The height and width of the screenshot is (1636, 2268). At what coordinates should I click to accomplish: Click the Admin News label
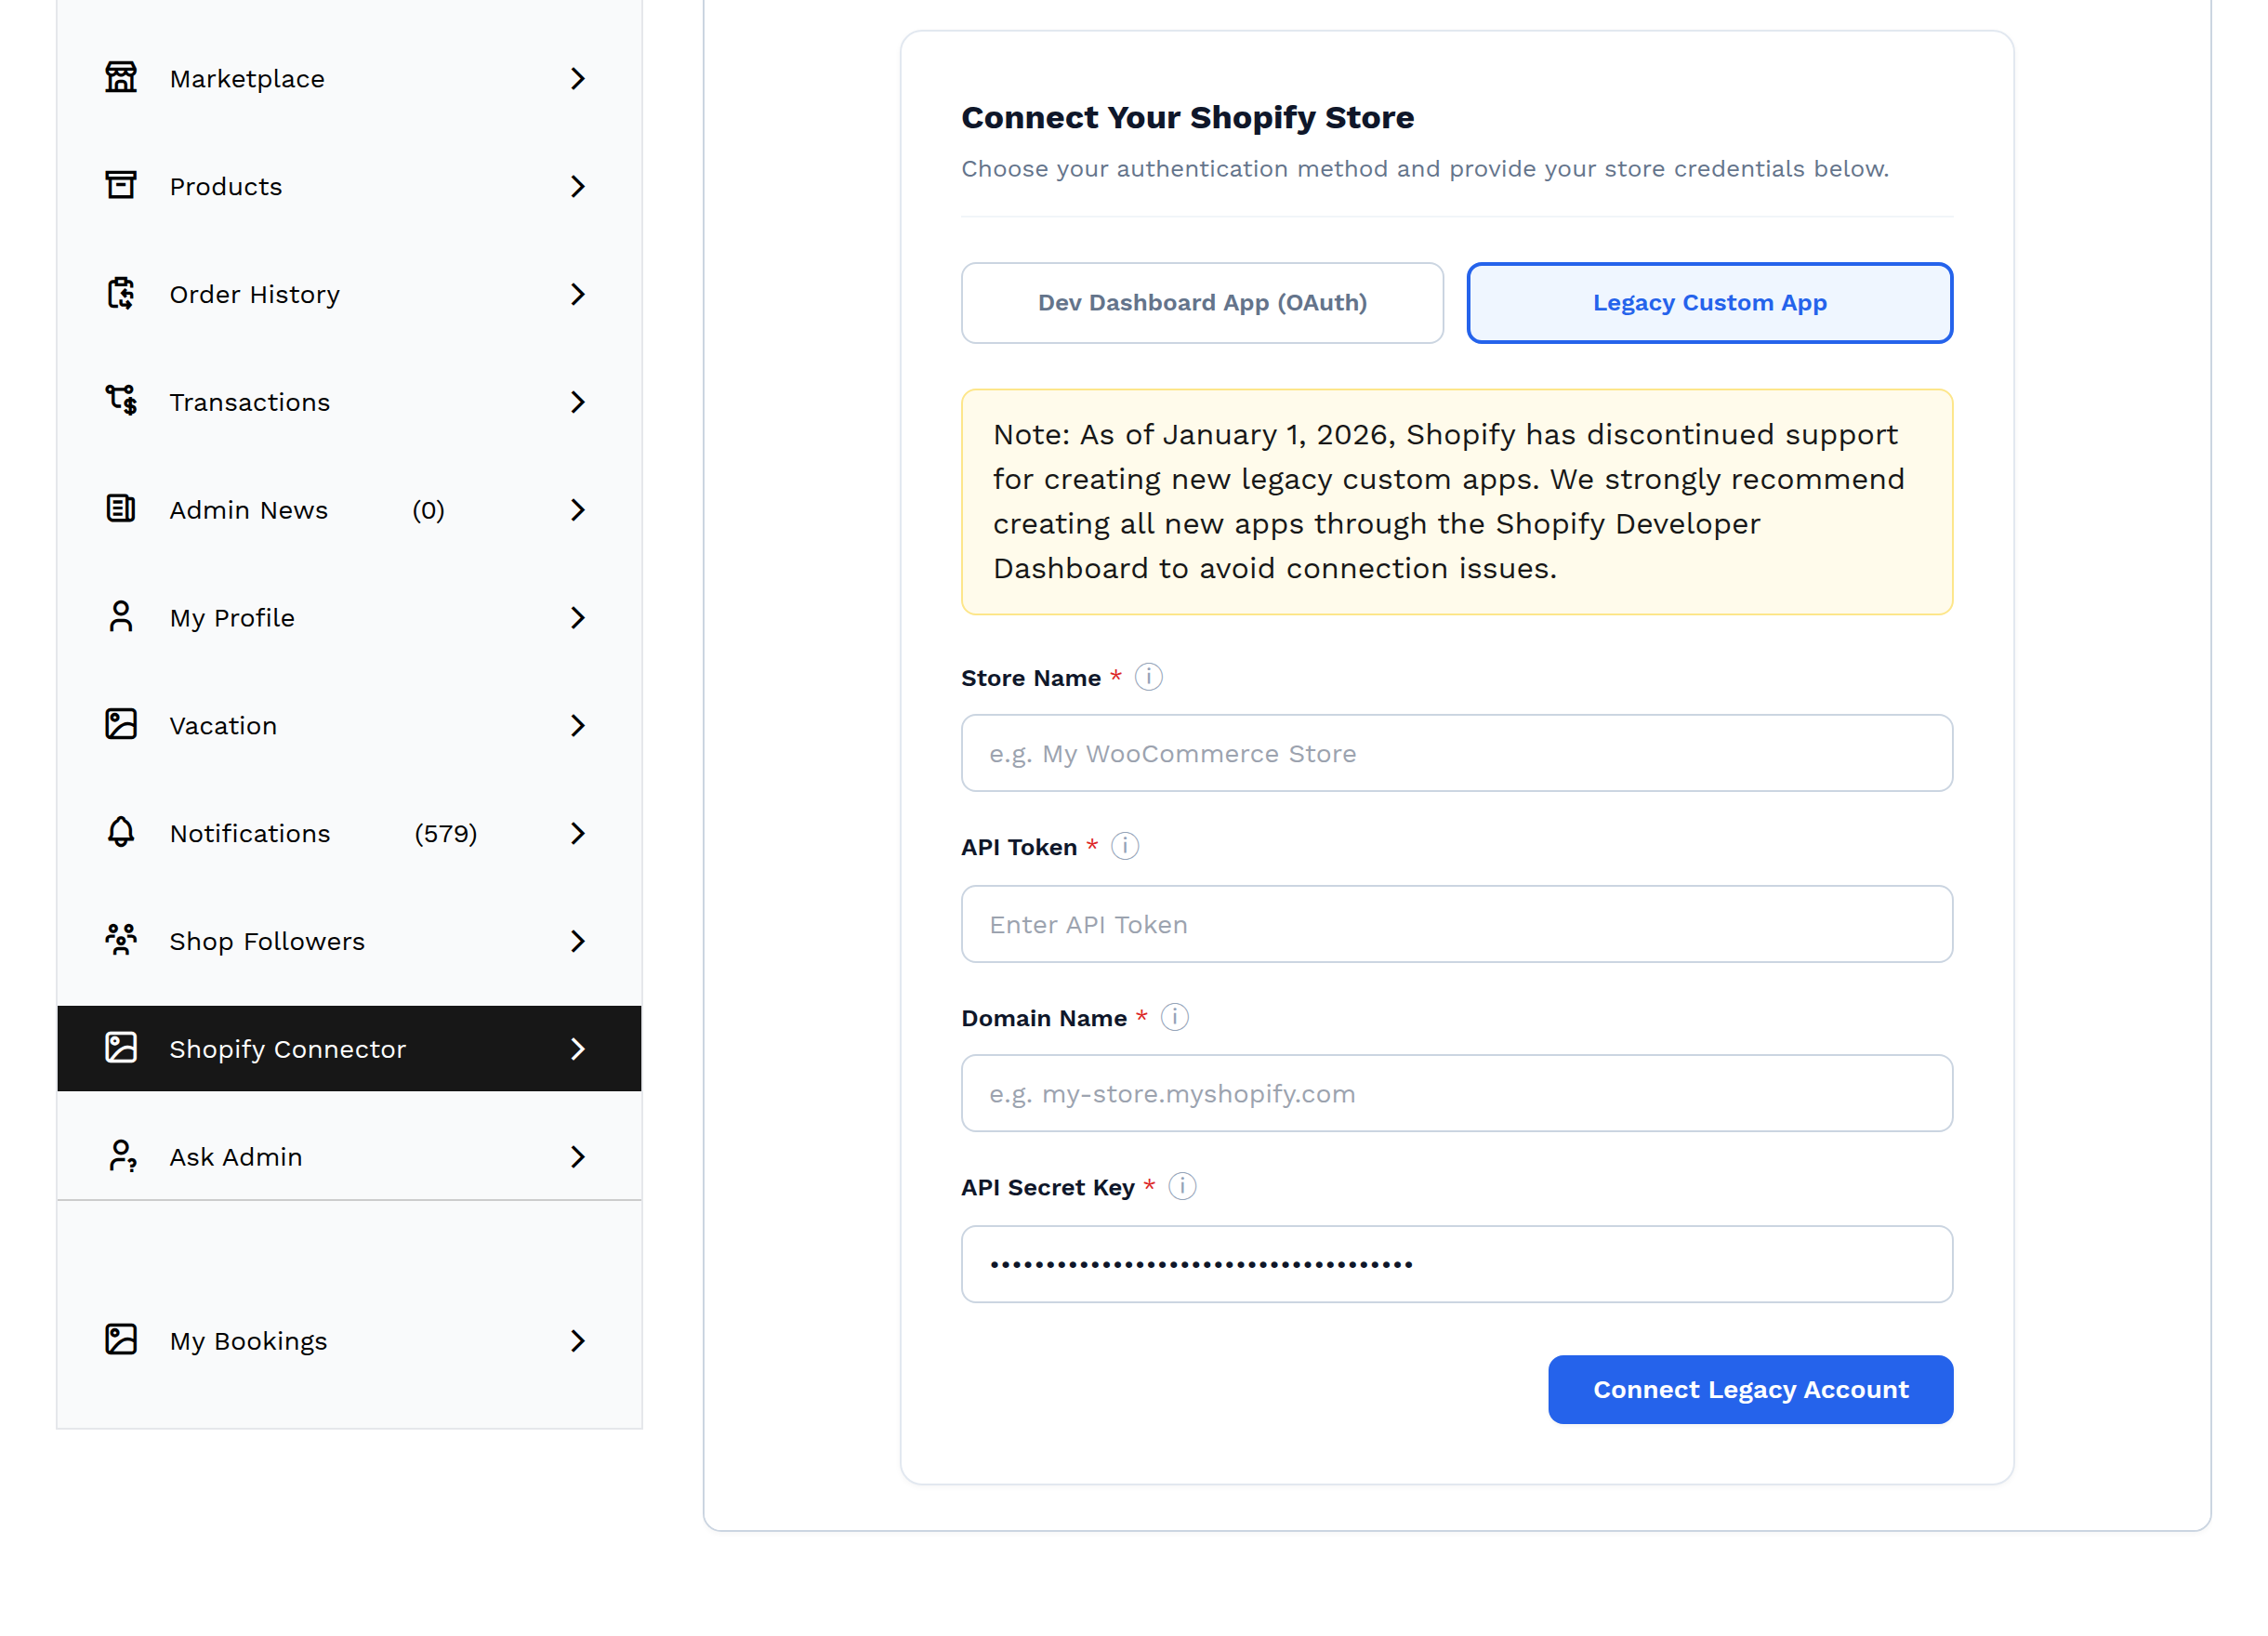(249, 511)
